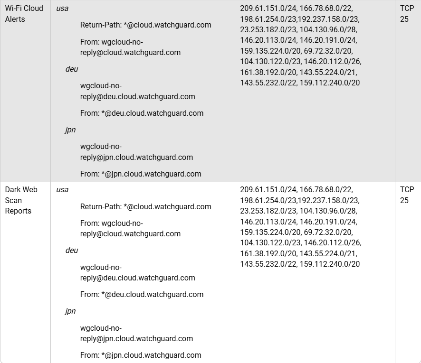The height and width of the screenshot is (363, 421).
Task: Click "jpn" region label in Dark Web Scan row
Action: [70, 311]
